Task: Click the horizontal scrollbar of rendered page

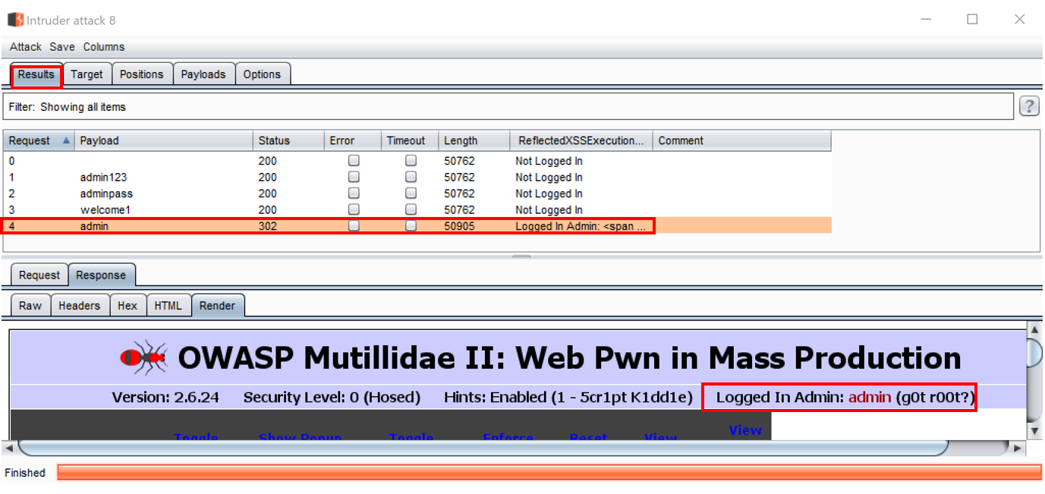Action: pyautogui.click(x=483, y=448)
